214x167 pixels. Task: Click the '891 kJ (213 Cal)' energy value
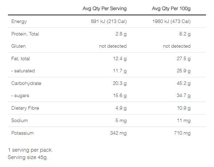coord(108,22)
